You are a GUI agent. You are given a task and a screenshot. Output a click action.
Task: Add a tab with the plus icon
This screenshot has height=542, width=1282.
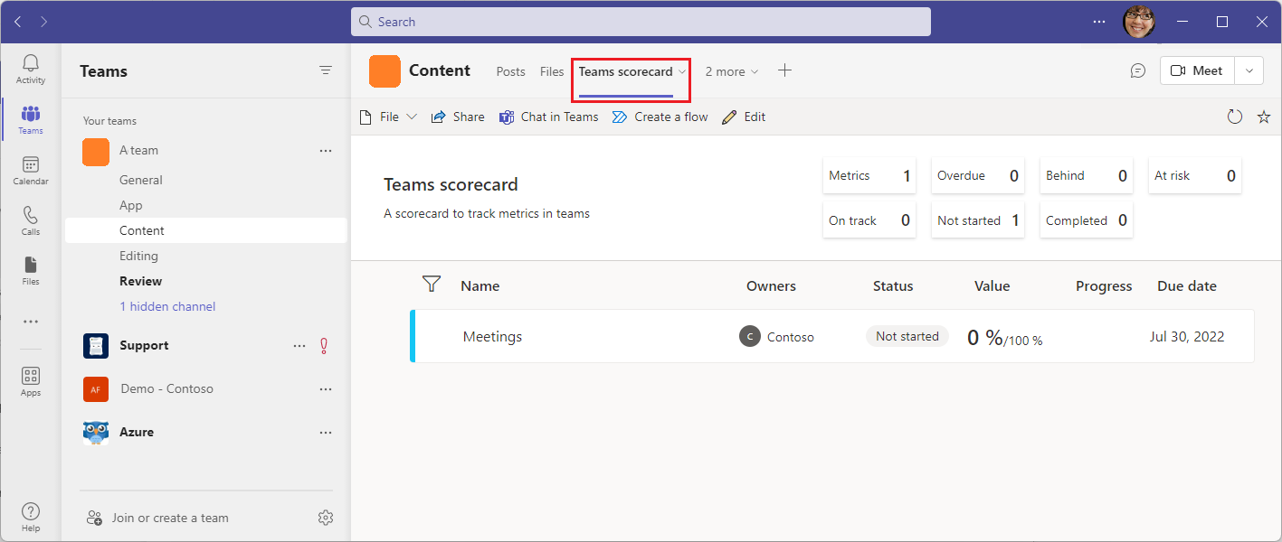pos(784,70)
